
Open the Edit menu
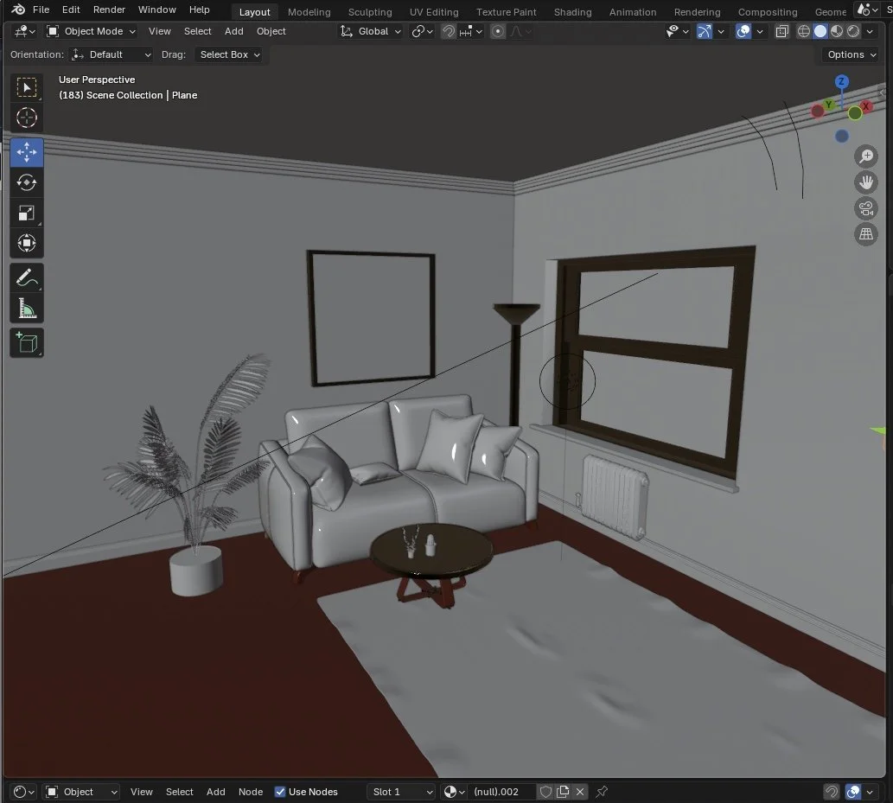click(x=71, y=10)
